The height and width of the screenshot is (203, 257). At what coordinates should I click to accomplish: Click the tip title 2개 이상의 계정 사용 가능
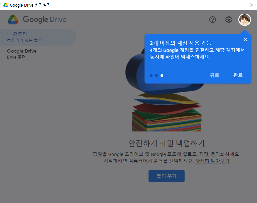click(x=181, y=43)
